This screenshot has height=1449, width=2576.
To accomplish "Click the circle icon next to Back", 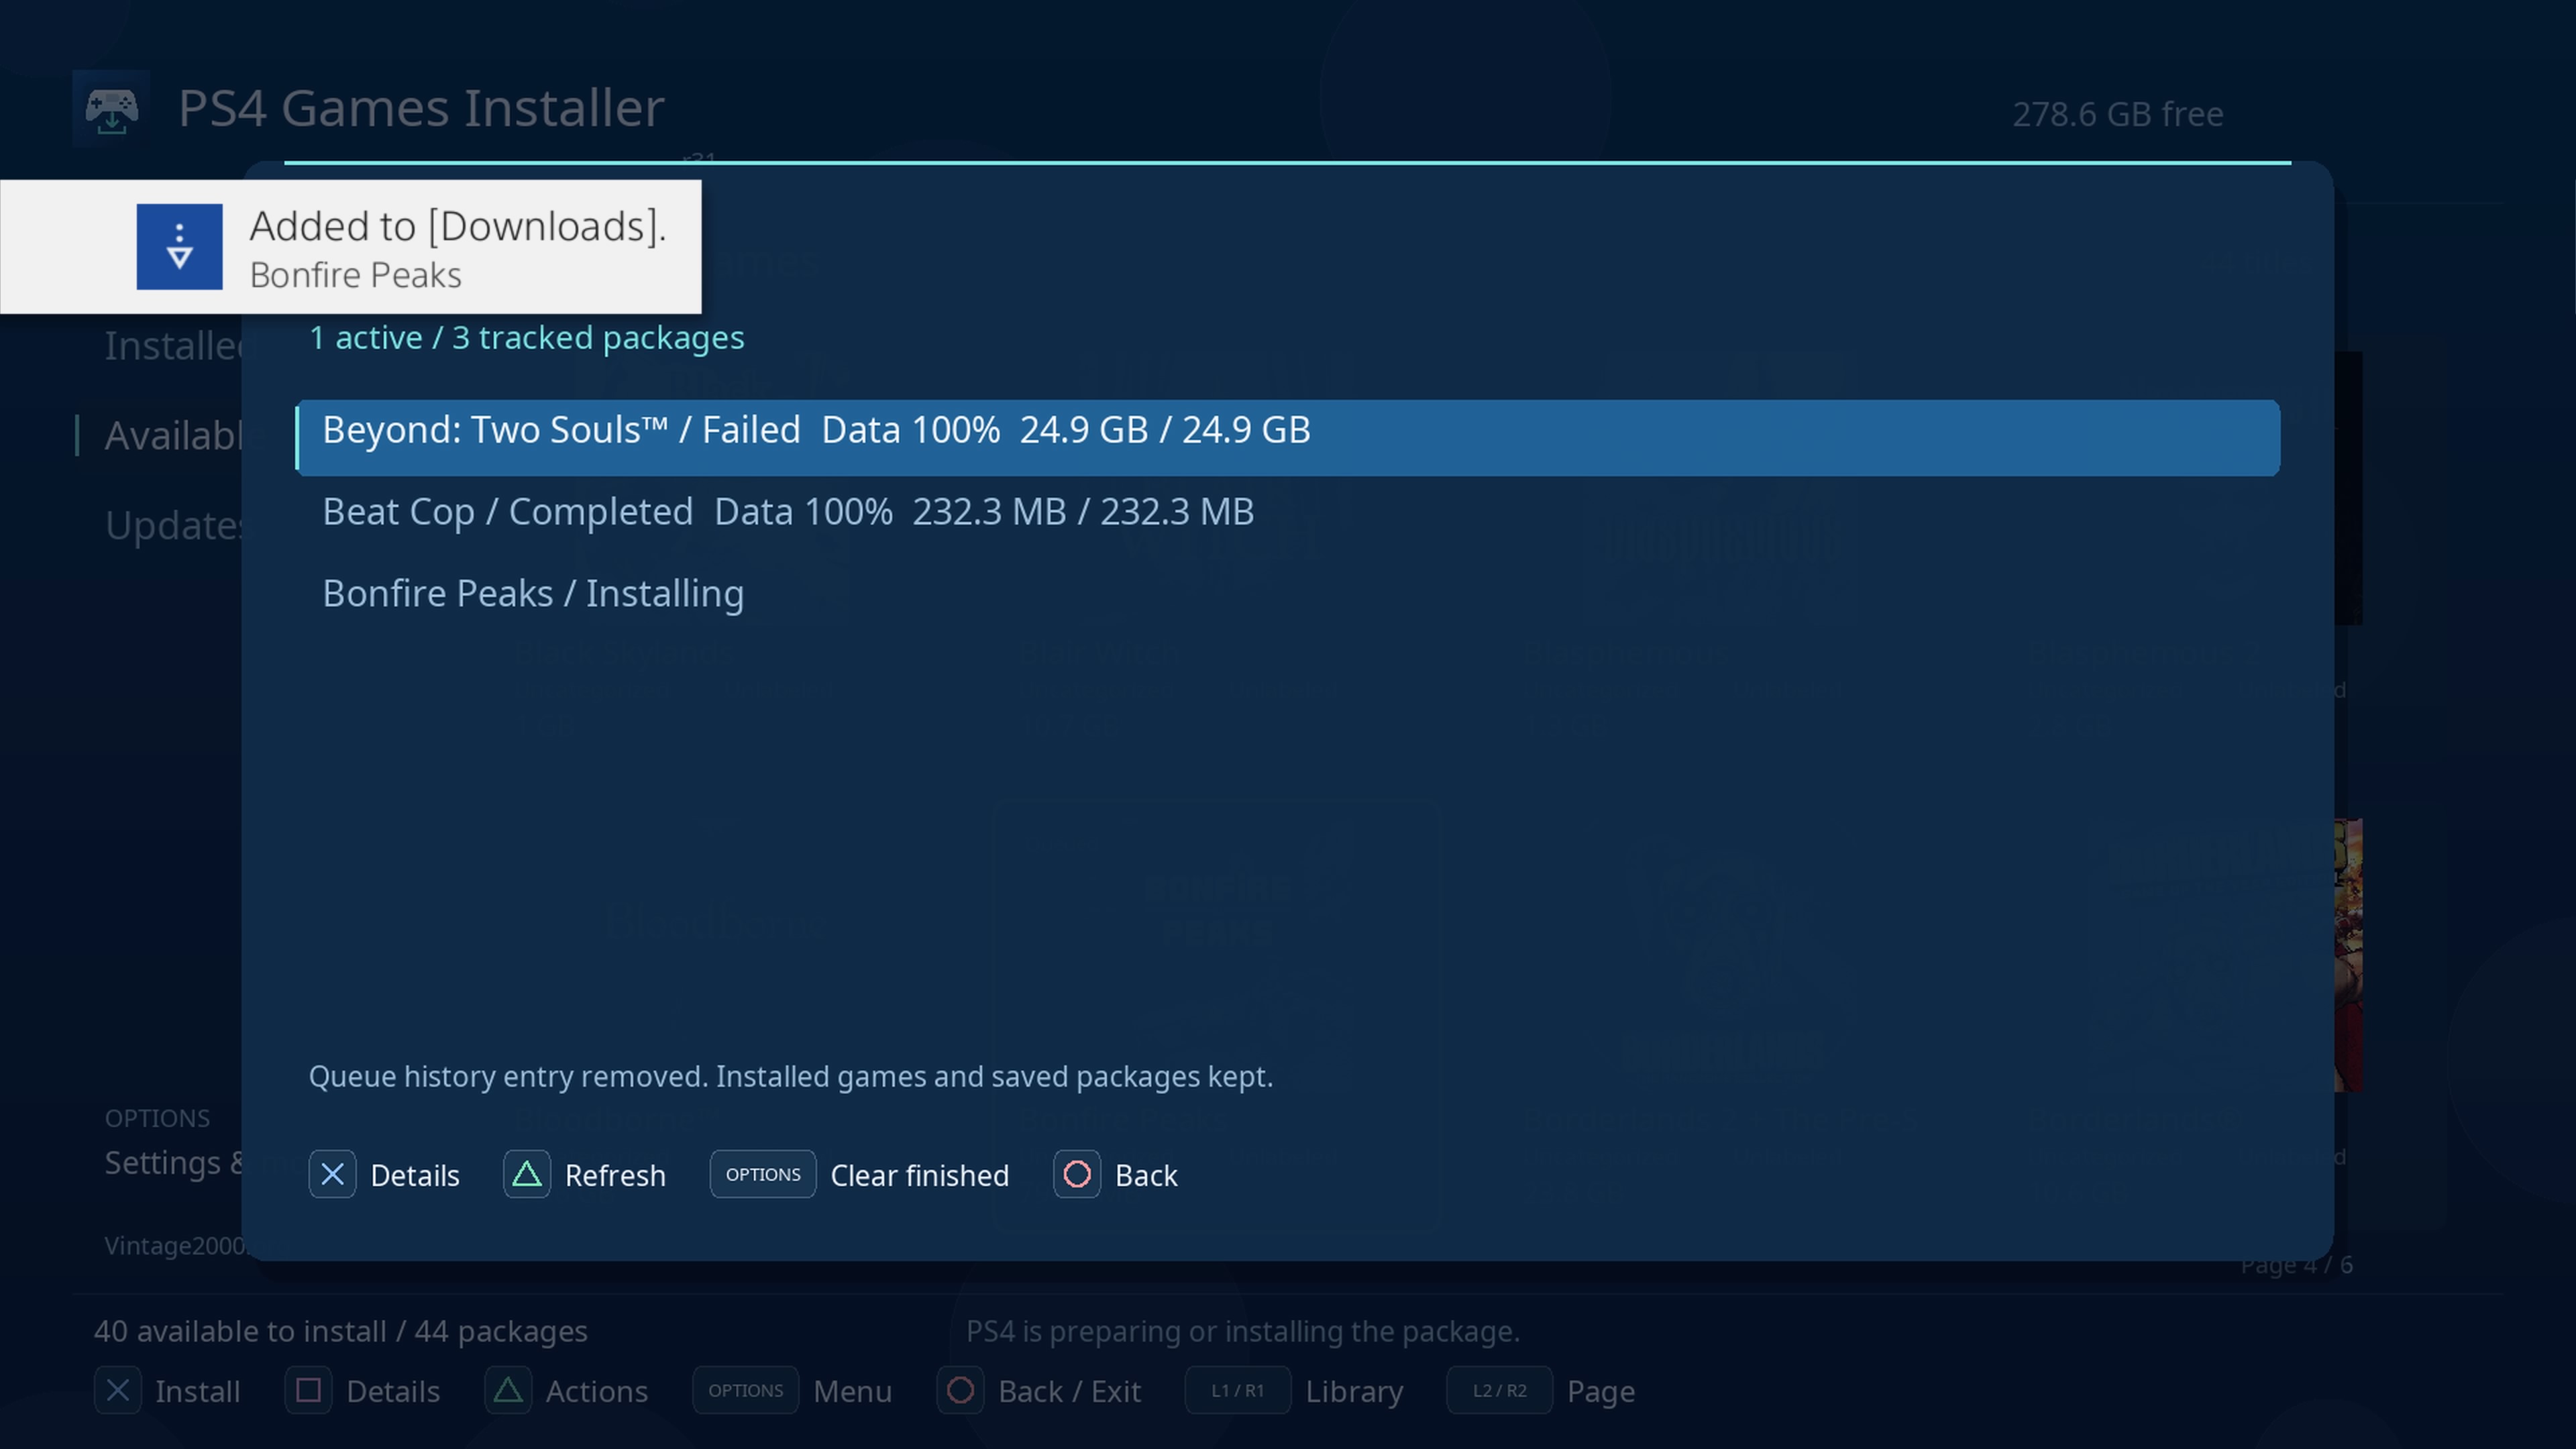I will [1077, 1175].
